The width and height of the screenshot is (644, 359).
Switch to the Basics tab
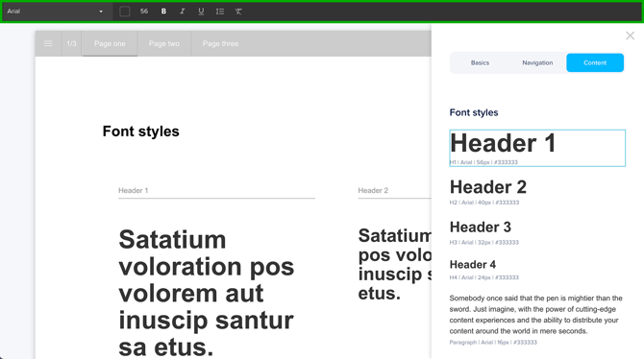[x=480, y=62]
